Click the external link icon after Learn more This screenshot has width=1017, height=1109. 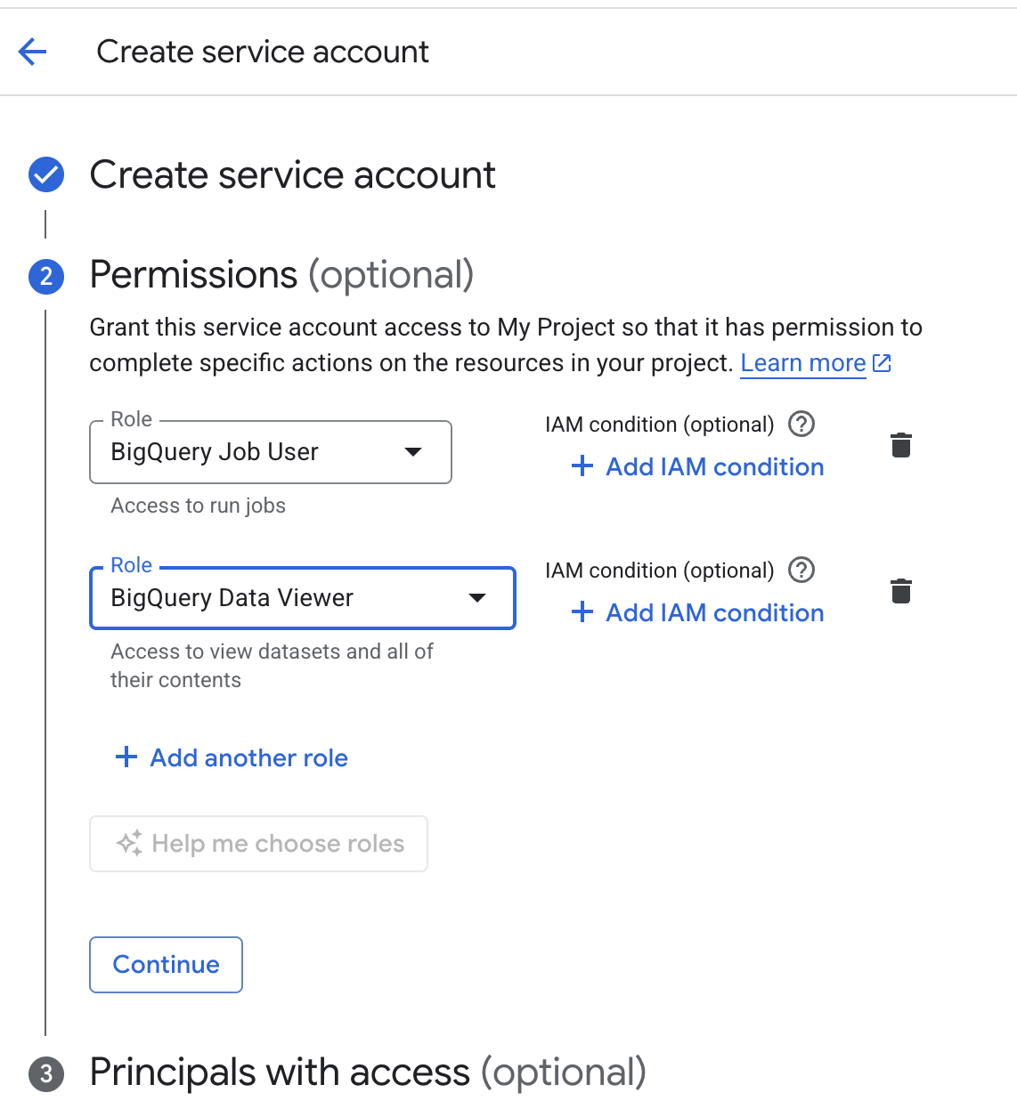[x=881, y=363]
